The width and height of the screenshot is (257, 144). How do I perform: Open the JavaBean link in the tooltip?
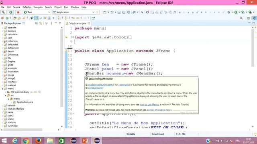[x=100, y=85]
